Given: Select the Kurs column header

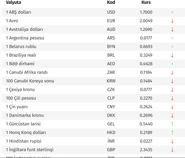Looking at the screenshot, I should click(x=146, y=2).
